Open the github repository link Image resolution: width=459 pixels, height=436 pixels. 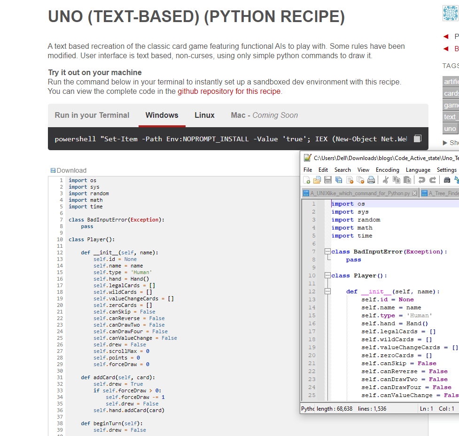pyautogui.click(x=229, y=92)
